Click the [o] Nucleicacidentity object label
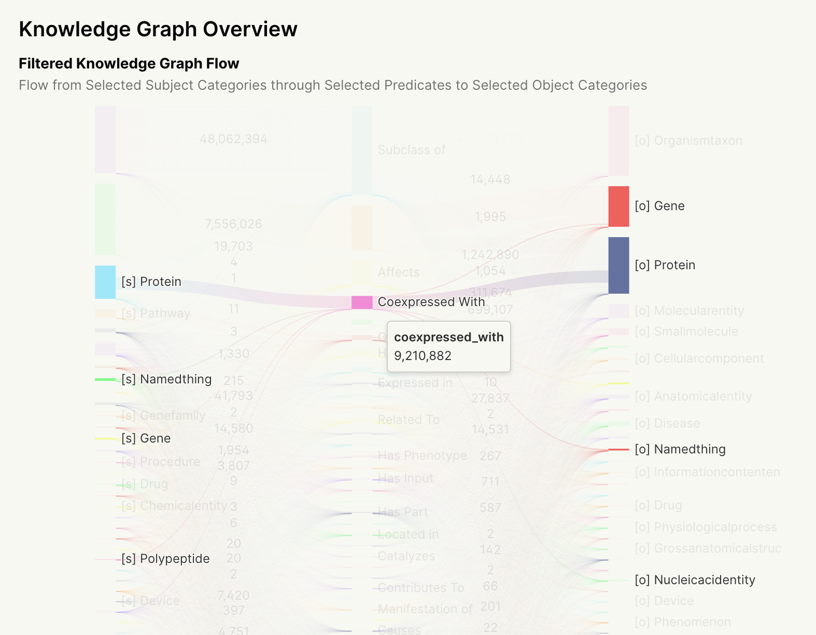 [695, 580]
